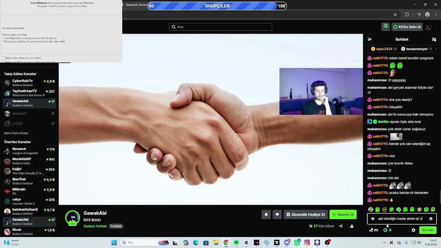The image size is (441, 248).
Task: Open Microsoft Edge from the taskbar
Action: (x=196, y=242)
